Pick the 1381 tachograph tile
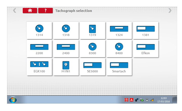This screenshot has height=111, width=182. [x=146, y=30]
